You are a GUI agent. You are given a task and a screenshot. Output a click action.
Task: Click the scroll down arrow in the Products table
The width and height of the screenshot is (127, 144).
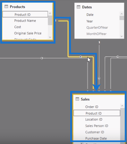[50, 37]
